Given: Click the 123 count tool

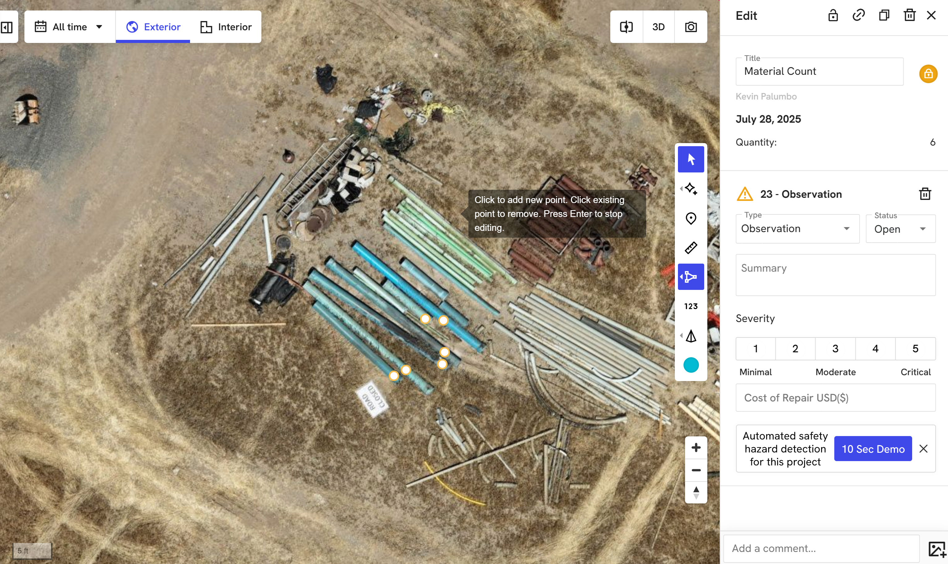Looking at the screenshot, I should 690,306.
